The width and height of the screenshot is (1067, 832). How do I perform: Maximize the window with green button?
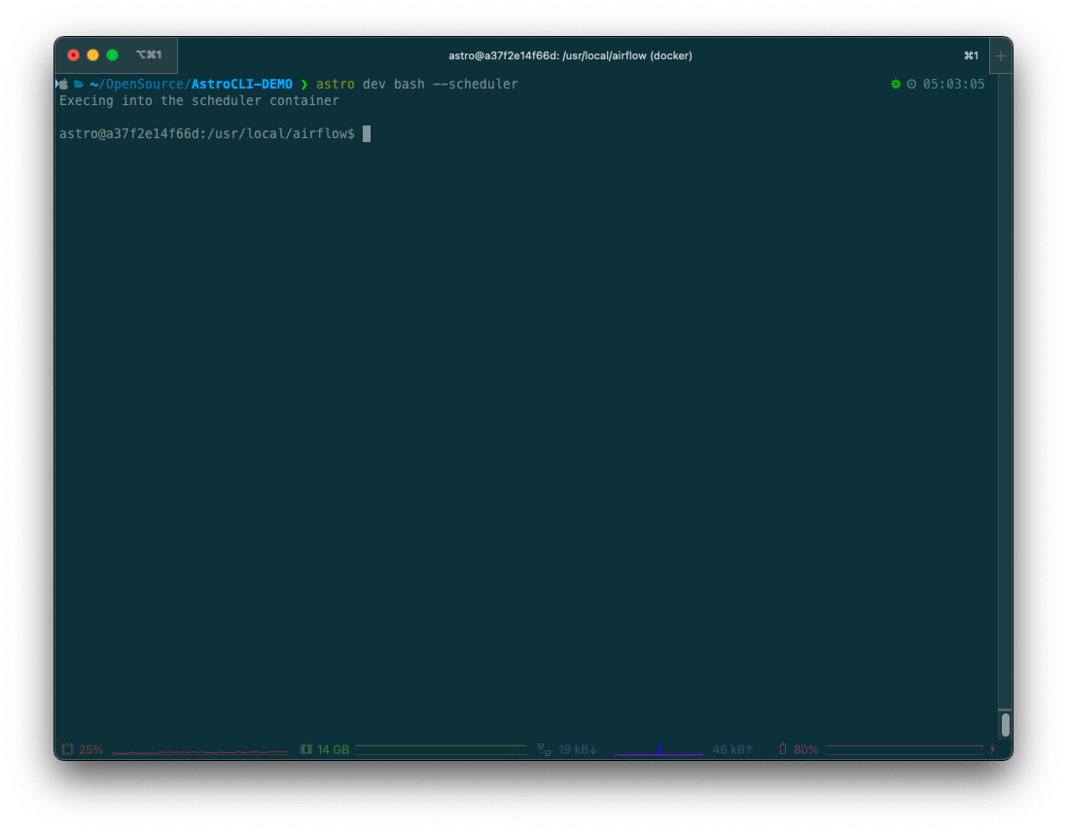point(112,55)
